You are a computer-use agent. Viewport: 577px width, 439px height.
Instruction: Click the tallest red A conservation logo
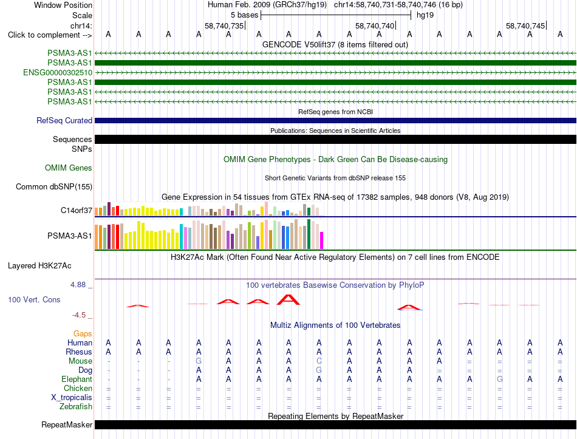(x=288, y=299)
